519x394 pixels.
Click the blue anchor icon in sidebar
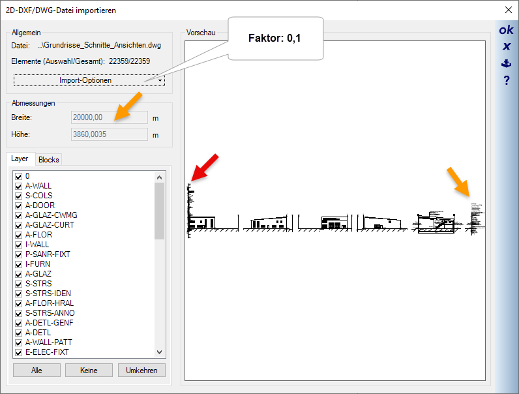506,63
